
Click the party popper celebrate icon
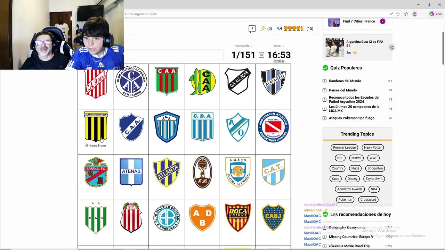tap(263, 28)
